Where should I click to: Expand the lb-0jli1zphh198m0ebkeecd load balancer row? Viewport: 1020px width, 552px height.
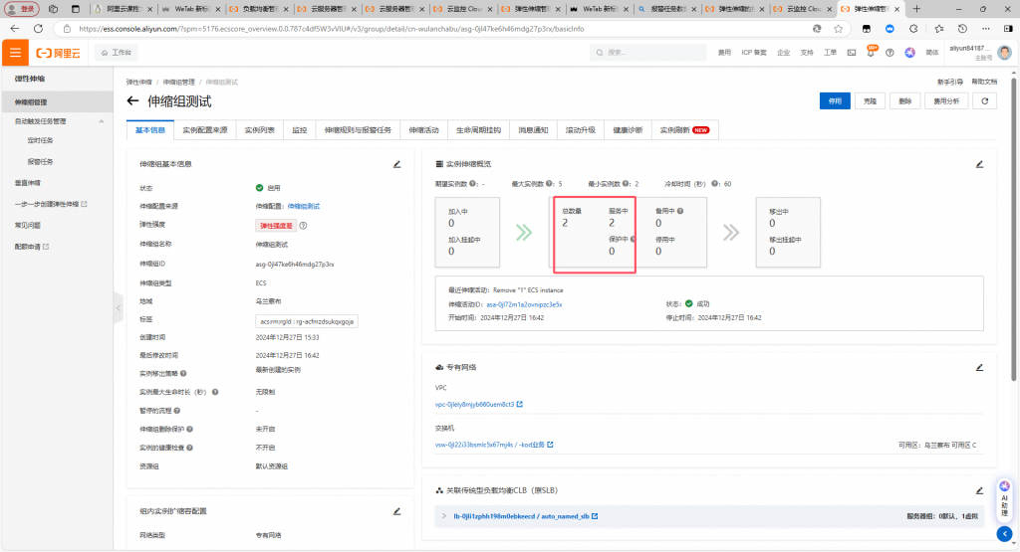444,516
